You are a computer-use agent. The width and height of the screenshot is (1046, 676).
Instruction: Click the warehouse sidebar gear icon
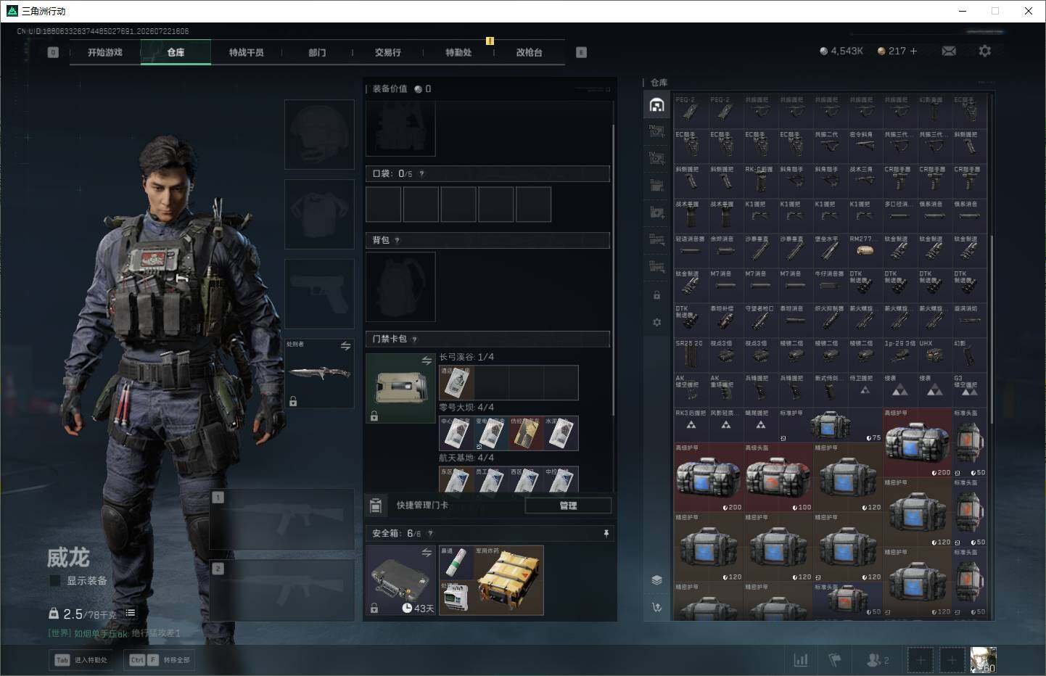(x=656, y=322)
